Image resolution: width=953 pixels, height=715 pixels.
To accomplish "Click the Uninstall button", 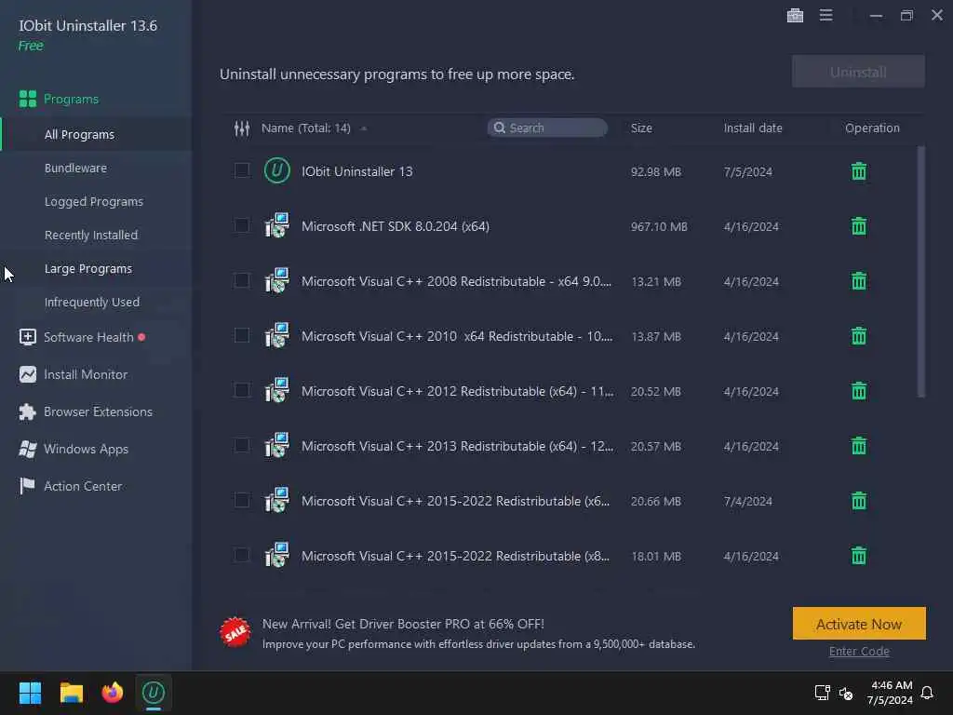I will tap(858, 72).
